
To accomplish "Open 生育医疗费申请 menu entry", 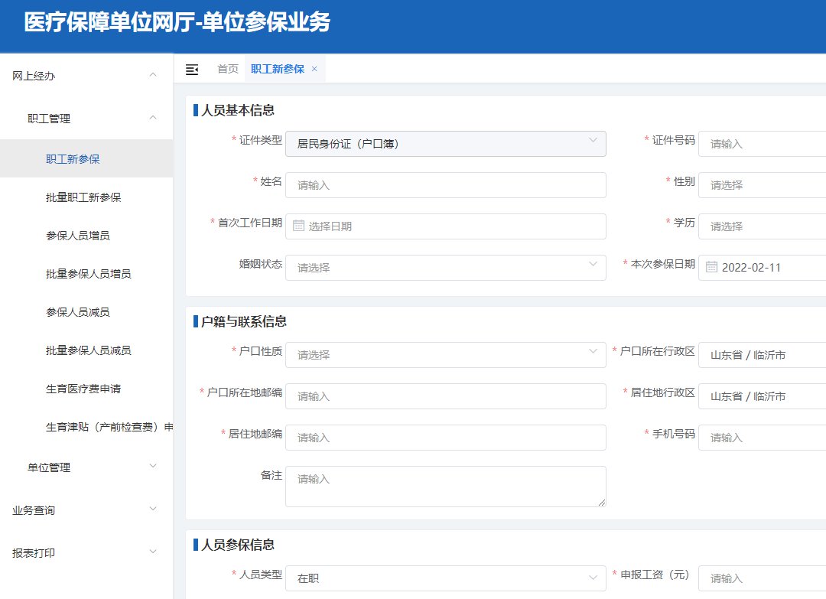I will coord(83,389).
